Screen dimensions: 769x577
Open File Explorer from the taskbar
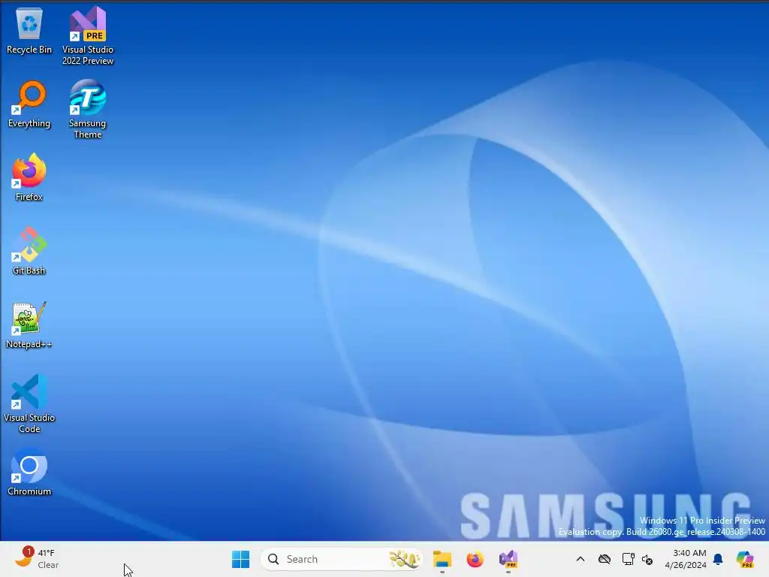442,559
